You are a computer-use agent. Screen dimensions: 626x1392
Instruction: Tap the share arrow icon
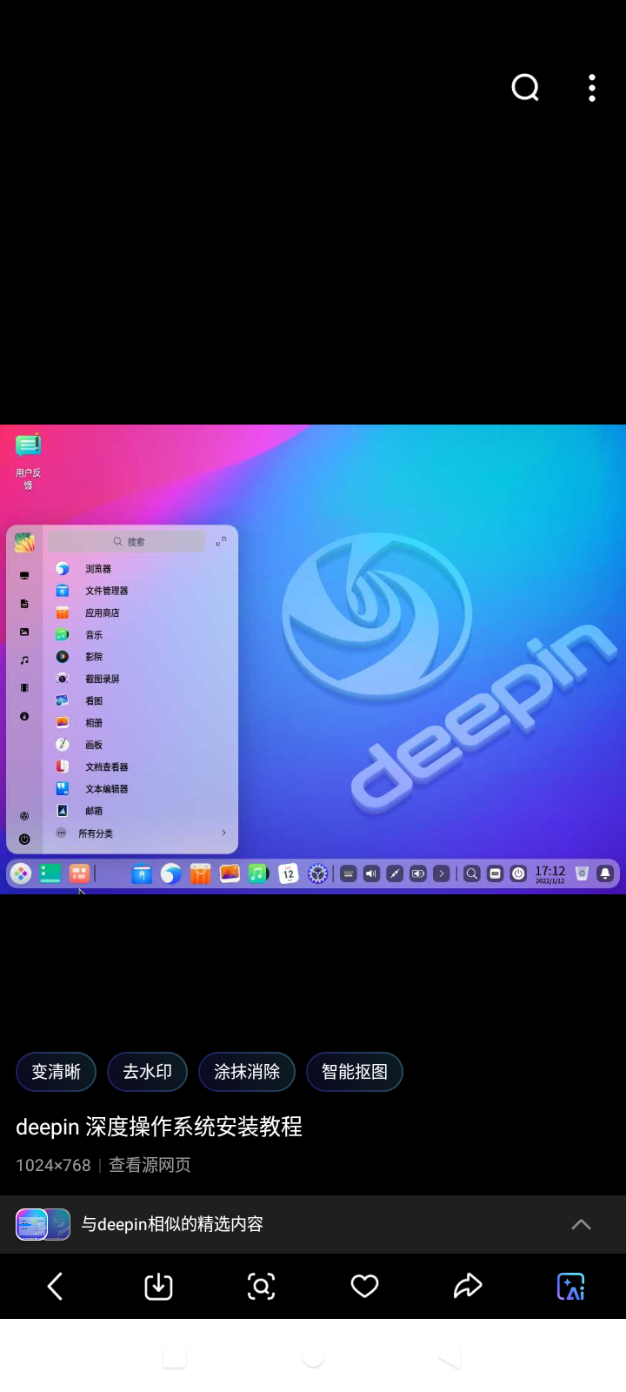[x=468, y=1286]
